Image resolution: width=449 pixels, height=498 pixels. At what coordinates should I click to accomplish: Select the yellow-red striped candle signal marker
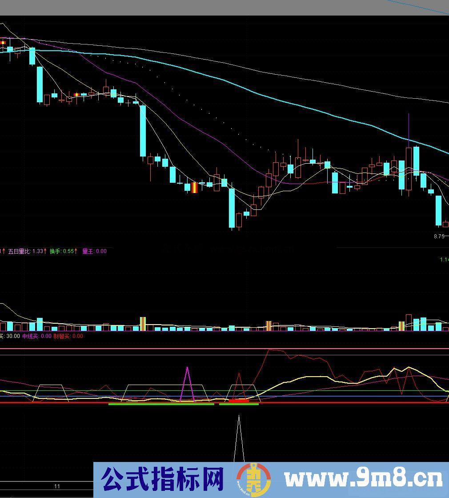click(x=194, y=188)
